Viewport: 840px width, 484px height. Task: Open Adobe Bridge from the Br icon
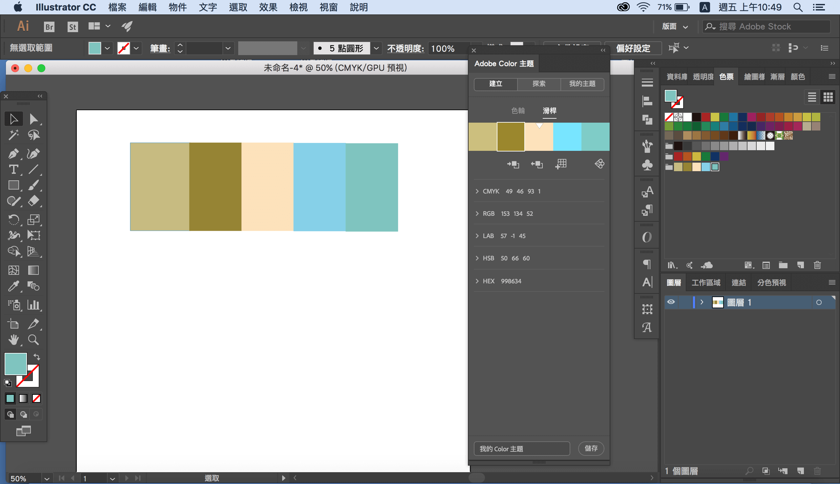click(x=49, y=27)
